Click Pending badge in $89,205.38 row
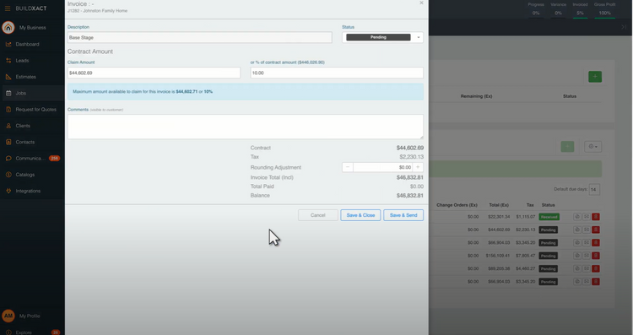The width and height of the screenshot is (633, 335). [x=549, y=268]
